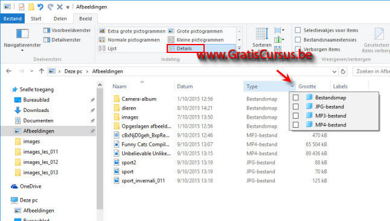
Task: Click the Sorteren icon
Action: point(261,34)
